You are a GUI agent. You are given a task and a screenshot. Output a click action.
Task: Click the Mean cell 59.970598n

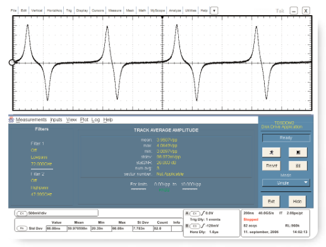(79, 229)
